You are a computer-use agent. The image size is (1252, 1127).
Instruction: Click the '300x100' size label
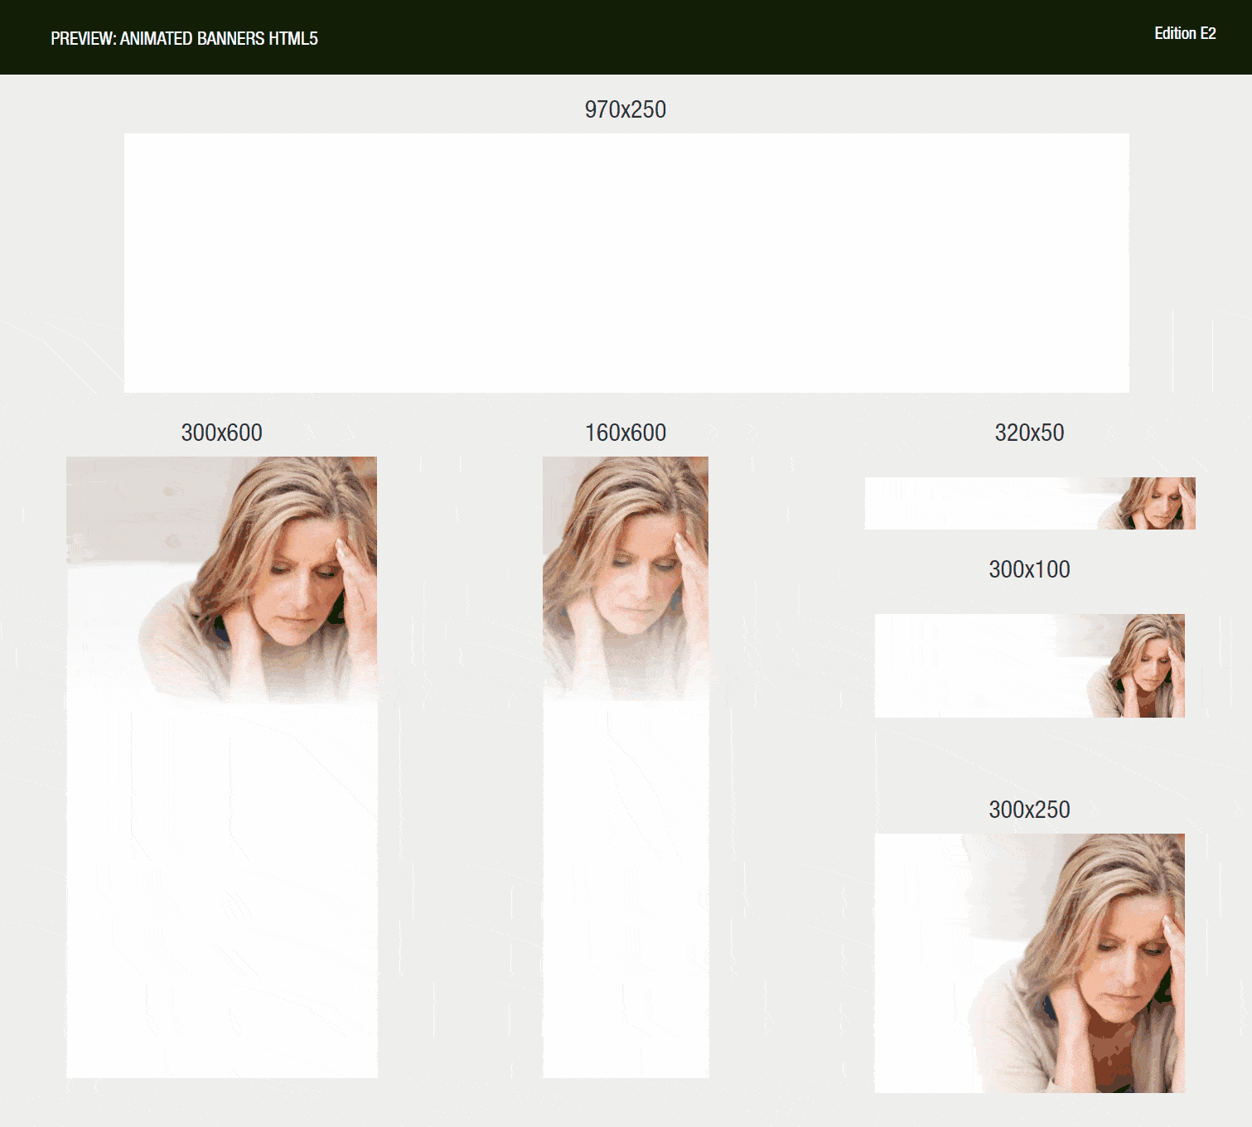[x=1030, y=569]
